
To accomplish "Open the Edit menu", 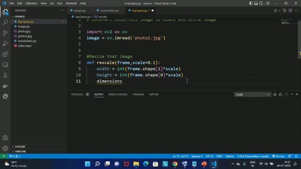I will pos(20,3).
